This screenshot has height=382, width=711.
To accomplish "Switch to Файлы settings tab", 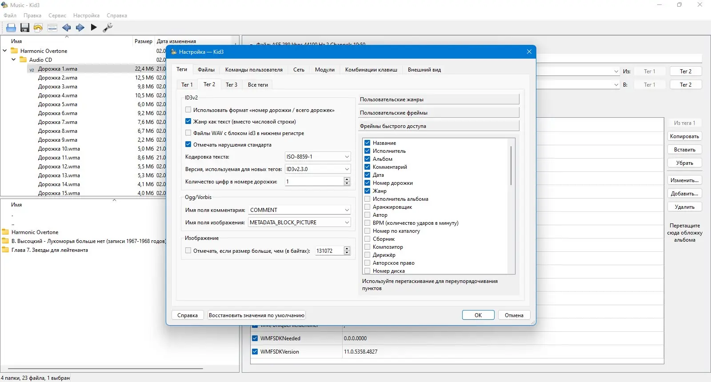I will tap(206, 70).
